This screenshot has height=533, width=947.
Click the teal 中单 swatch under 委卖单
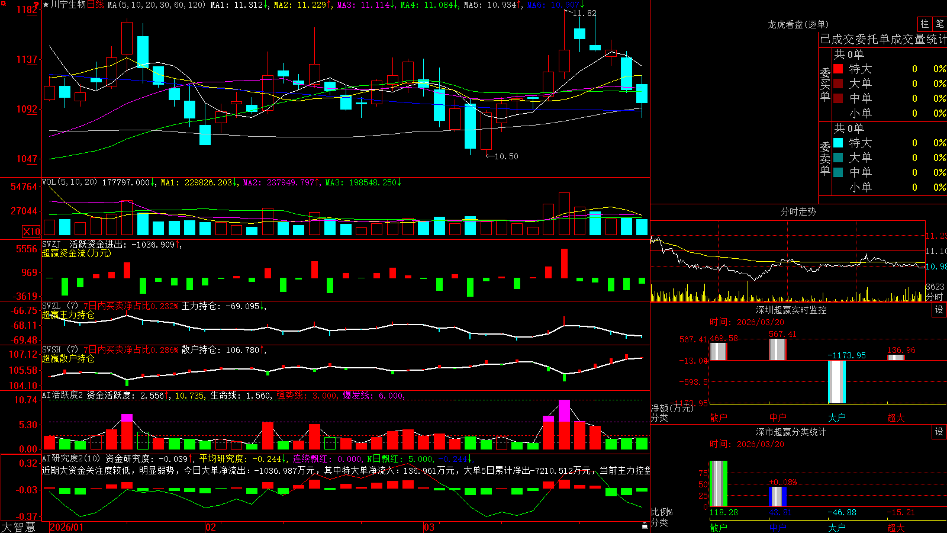coord(838,172)
